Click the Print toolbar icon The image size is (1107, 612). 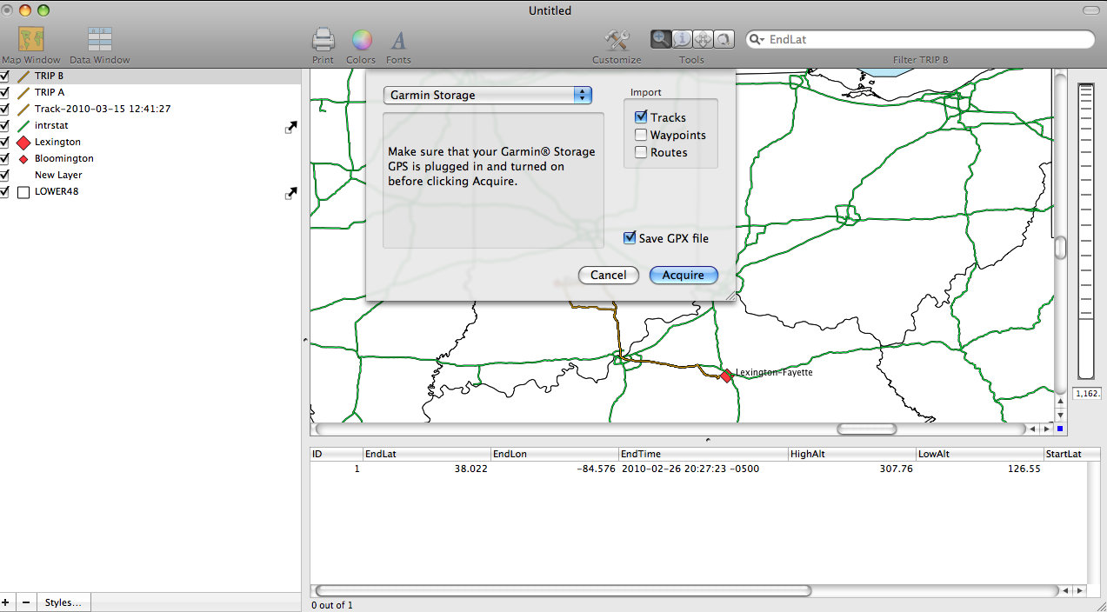(x=323, y=41)
